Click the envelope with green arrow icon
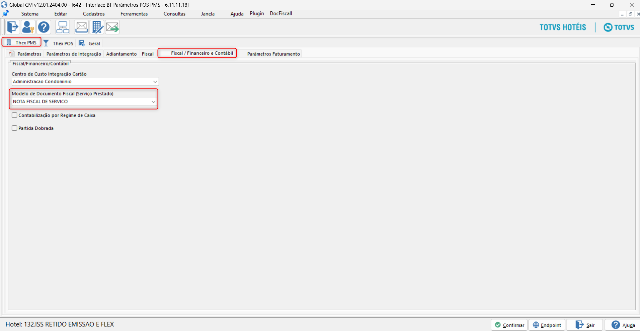 pos(112,27)
